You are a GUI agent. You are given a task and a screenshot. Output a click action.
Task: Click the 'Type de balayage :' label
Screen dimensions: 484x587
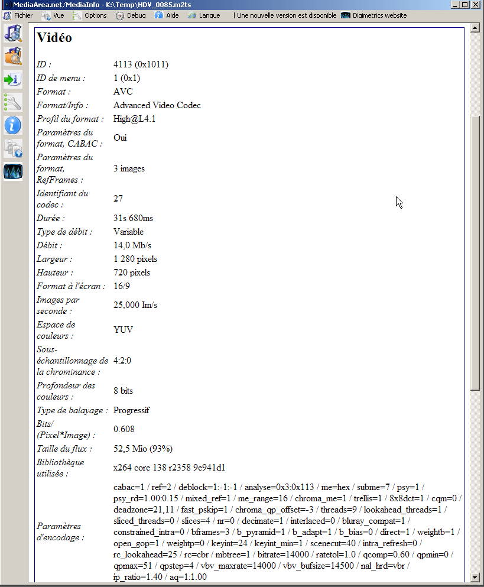pos(72,410)
